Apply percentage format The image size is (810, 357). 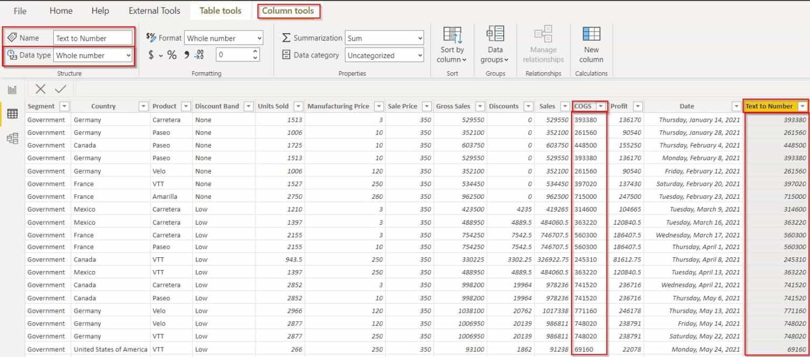pos(172,55)
